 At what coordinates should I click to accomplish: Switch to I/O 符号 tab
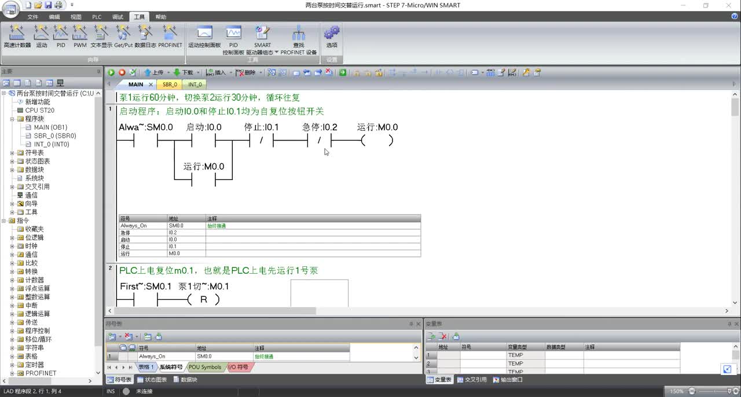click(x=238, y=367)
